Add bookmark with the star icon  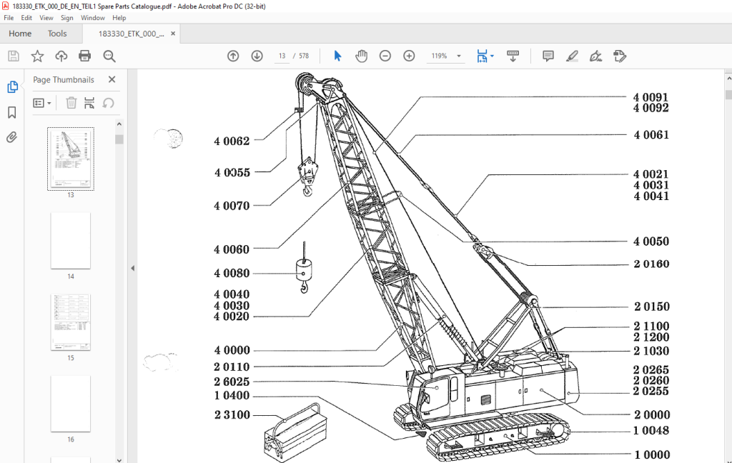point(37,56)
